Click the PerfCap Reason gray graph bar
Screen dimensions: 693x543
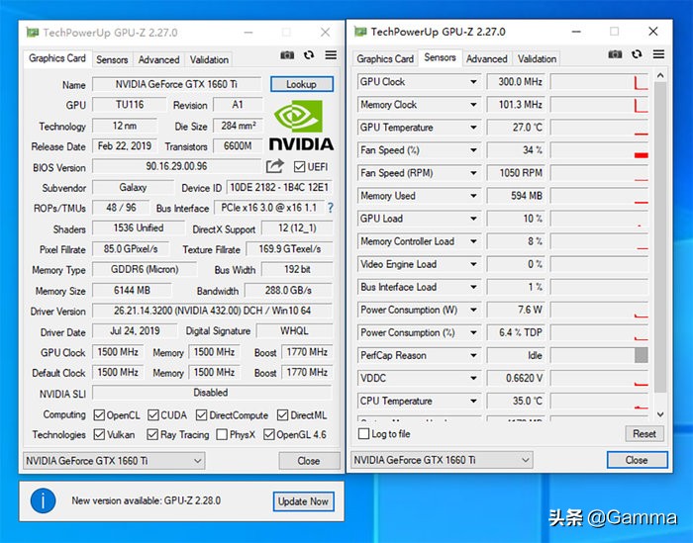click(x=642, y=355)
